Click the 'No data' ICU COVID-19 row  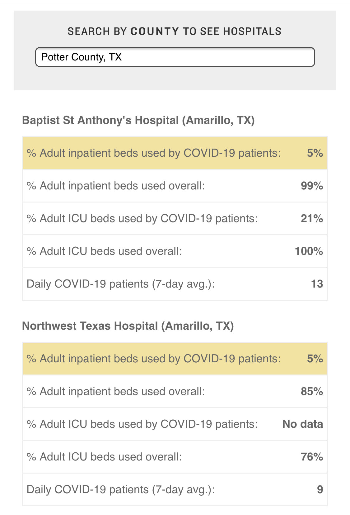[x=175, y=424]
